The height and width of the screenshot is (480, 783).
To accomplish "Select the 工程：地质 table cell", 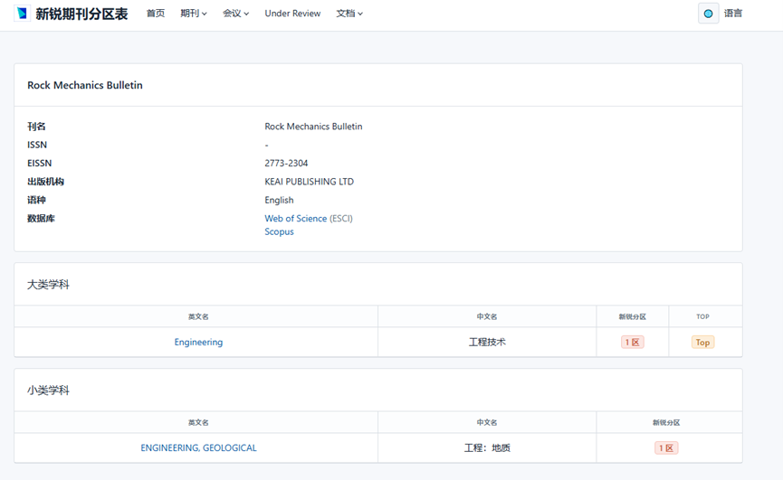I will pos(487,448).
